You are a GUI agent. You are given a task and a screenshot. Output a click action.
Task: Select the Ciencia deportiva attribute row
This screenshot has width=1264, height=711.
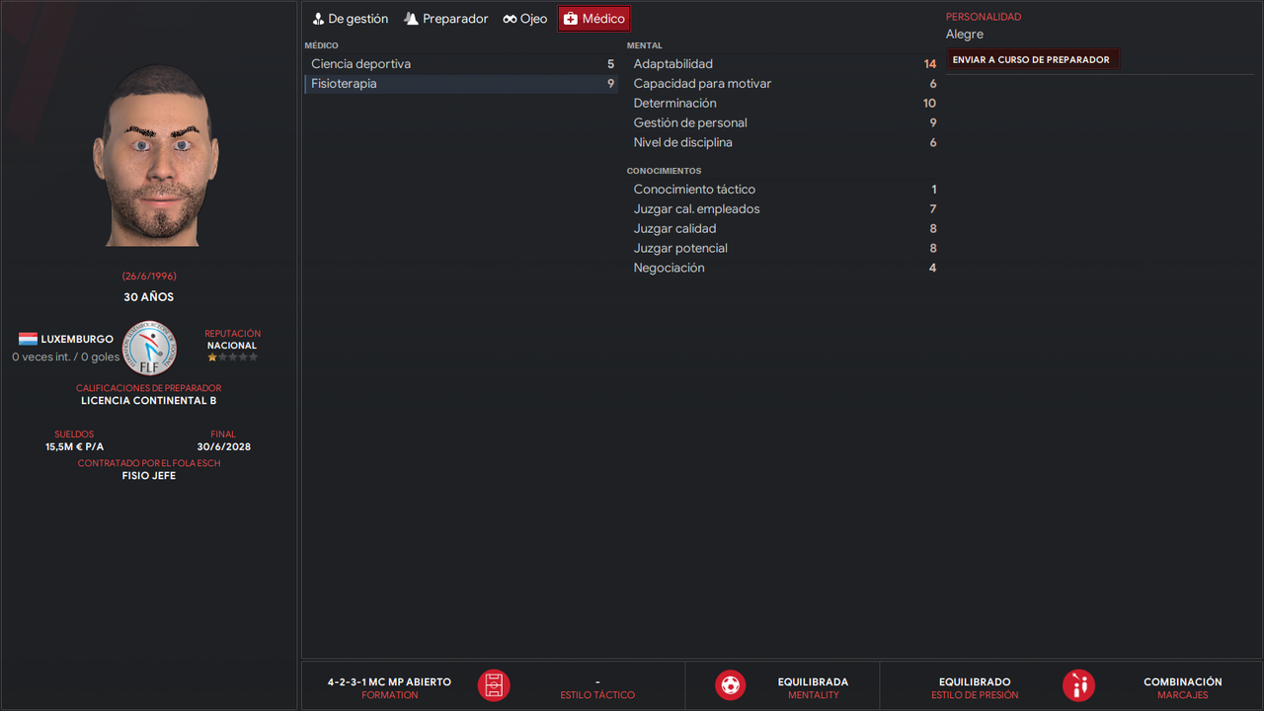point(461,64)
